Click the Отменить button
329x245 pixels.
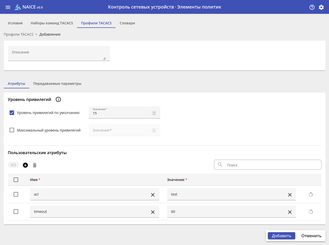pyautogui.click(x=311, y=236)
